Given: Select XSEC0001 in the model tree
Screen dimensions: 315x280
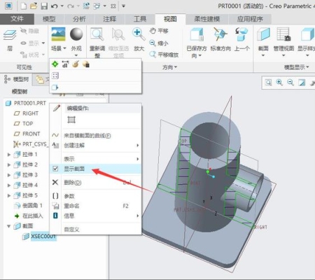Looking at the screenshot, I should click(43, 237).
